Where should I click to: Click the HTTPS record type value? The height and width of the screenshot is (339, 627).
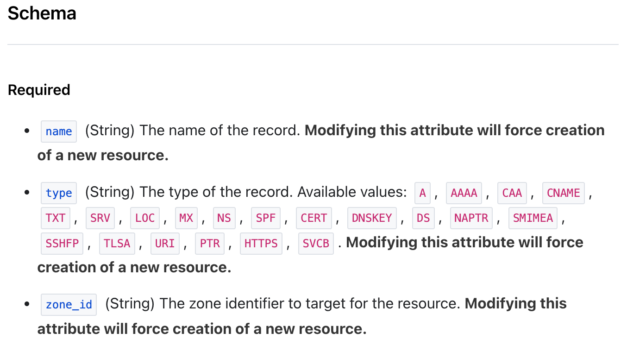click(x=261, y=243)
